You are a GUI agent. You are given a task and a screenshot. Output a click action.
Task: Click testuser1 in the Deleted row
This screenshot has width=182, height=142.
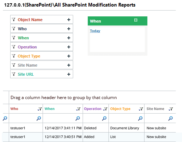pyautogui.click(x=18, y=128)
